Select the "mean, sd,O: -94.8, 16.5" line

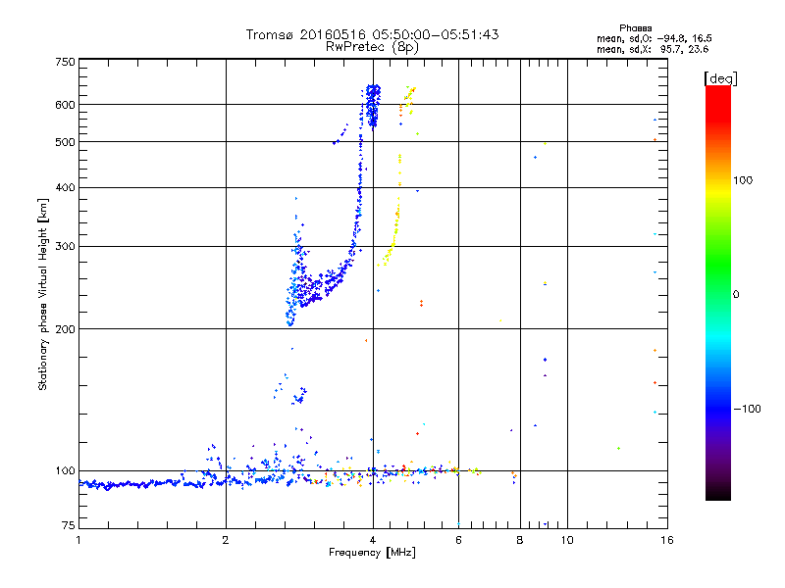point(654,38)
